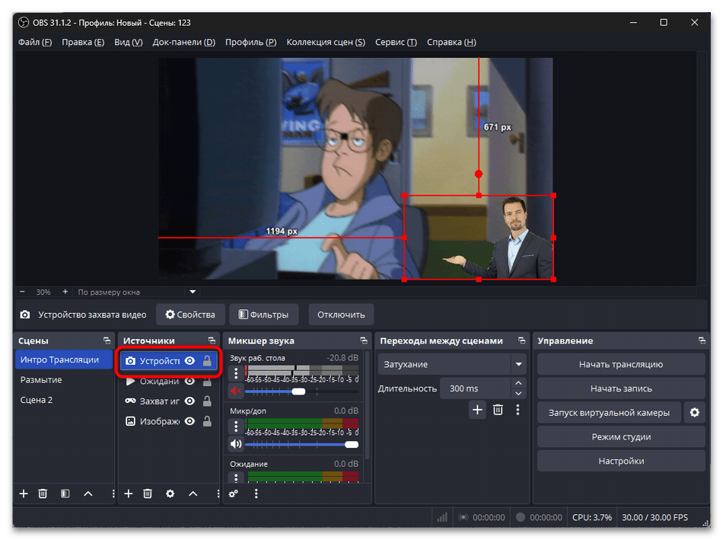This screenshot has width=723, height=540.
Task: Zoom out preview with minus
Action: click(22, 292)
